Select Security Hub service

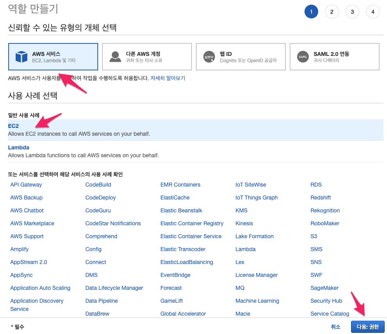pos(326,301)
